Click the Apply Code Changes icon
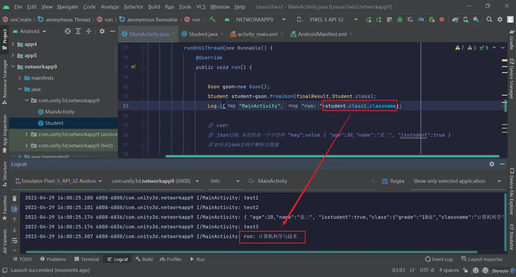516x277 pixels. coord(389,20)
